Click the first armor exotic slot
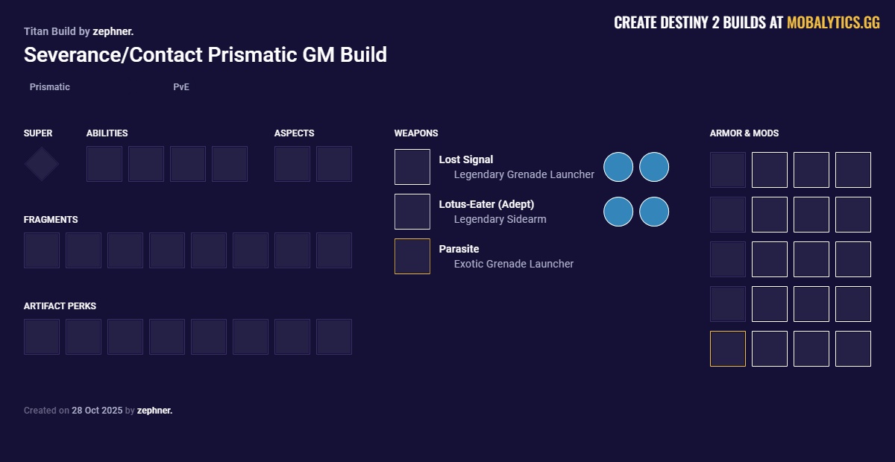The width and height of the screenshot is (895, 462). click(x=727, y=169)
